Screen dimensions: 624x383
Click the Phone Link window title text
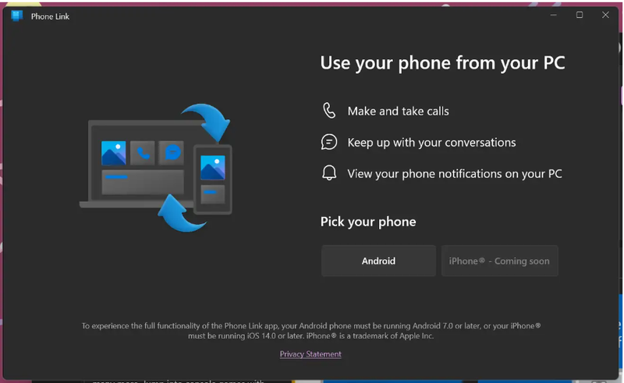tap(50, 16)
